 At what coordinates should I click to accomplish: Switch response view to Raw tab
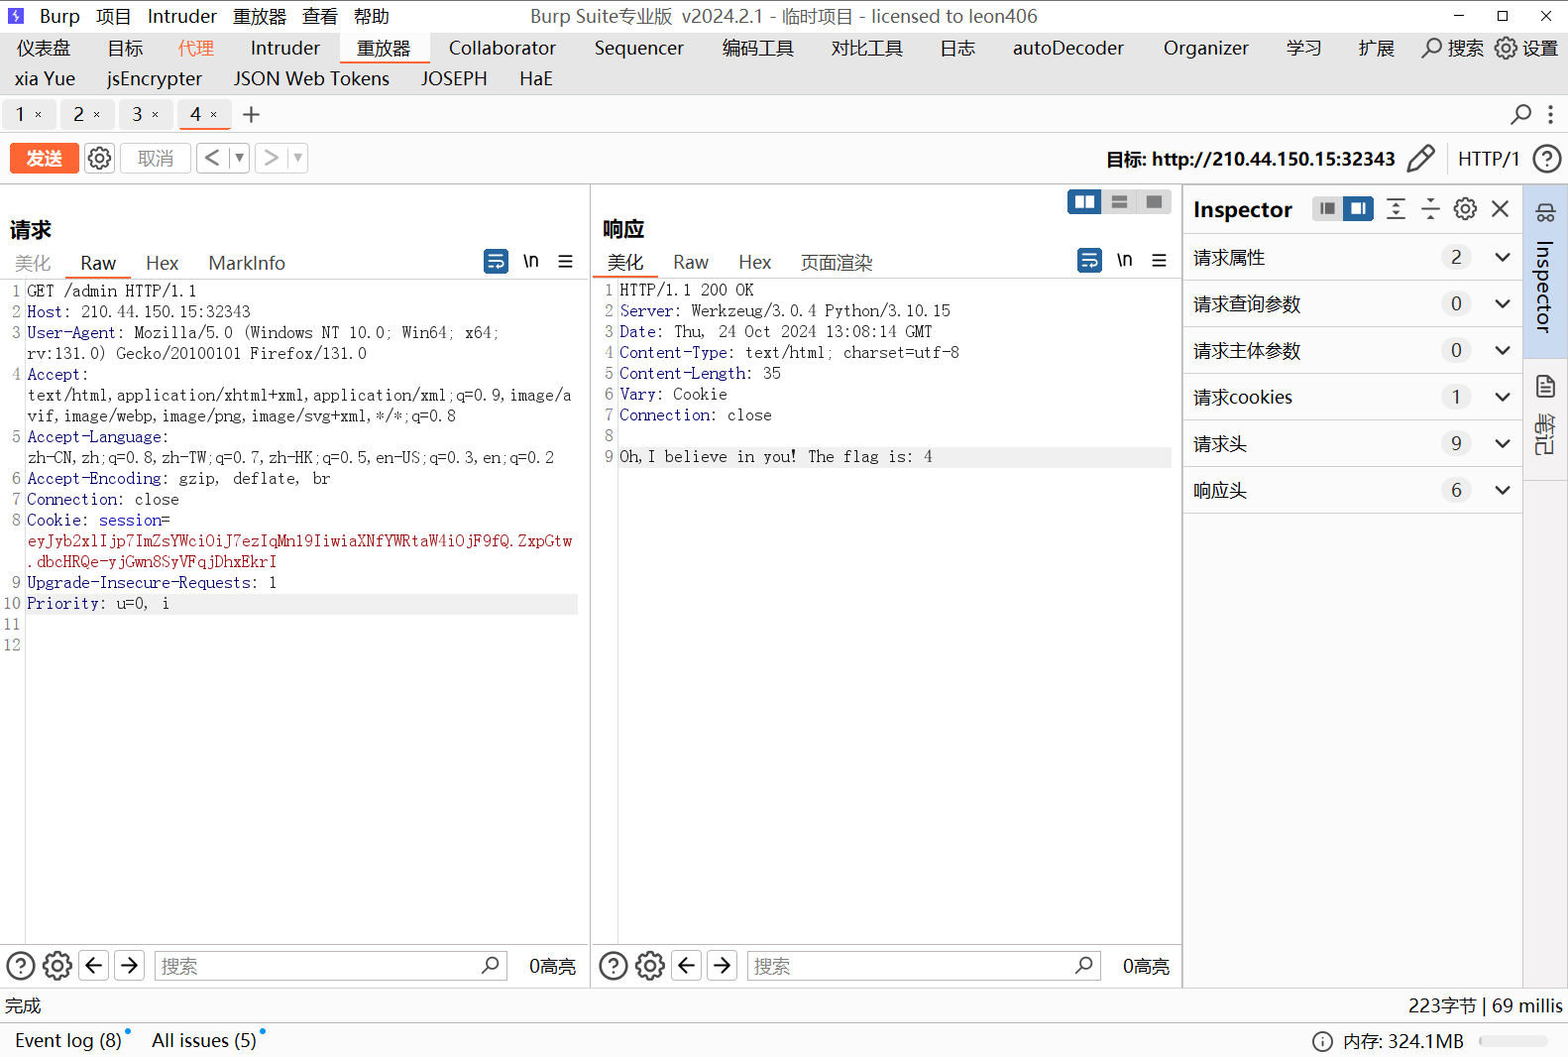tap(691, 262)
